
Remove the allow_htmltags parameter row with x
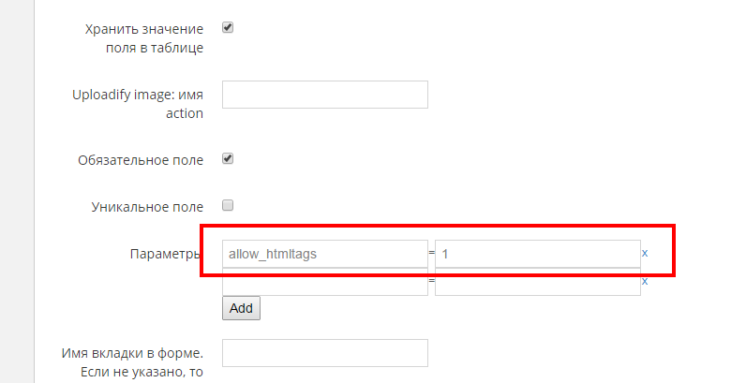click(645, 253)
